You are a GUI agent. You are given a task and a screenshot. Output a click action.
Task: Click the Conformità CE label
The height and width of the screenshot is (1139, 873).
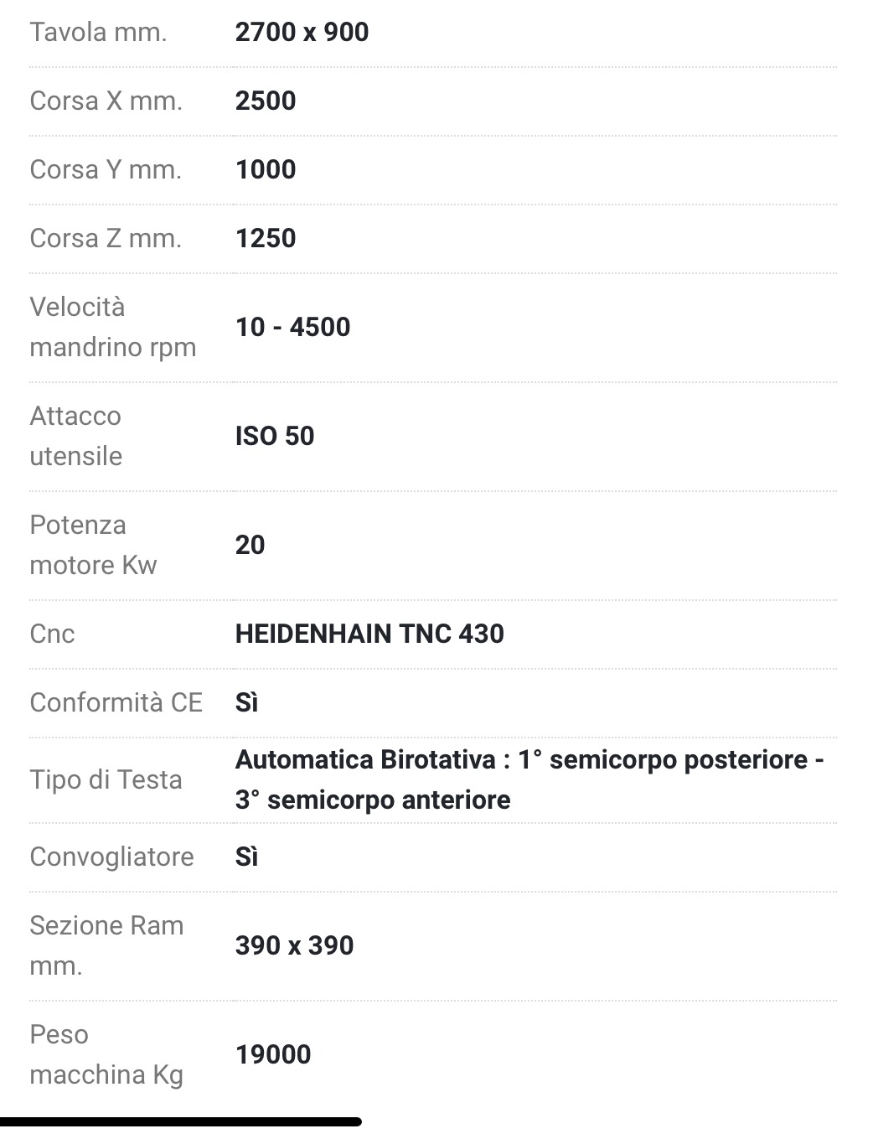point(116,702)
